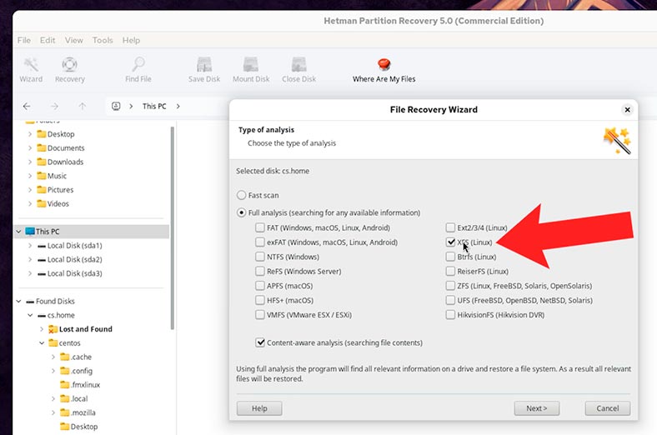
Task: Enable the FAT file system checkbox
Action: [x=260, y=227]
